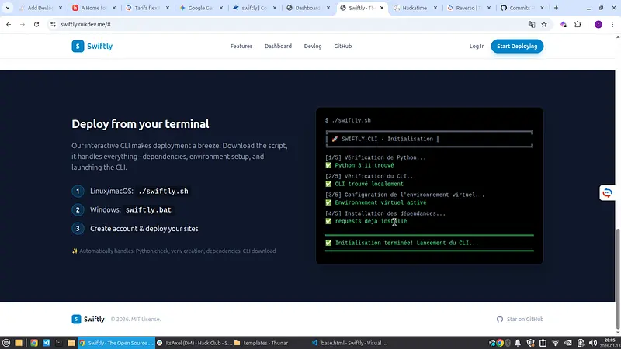Screen dimensions: 621x349
Task: Click the browser reload button
Action: (36, 24)
